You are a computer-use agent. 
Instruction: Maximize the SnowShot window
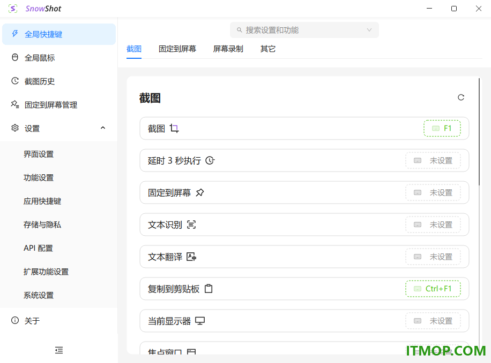(x=453, y=9)
